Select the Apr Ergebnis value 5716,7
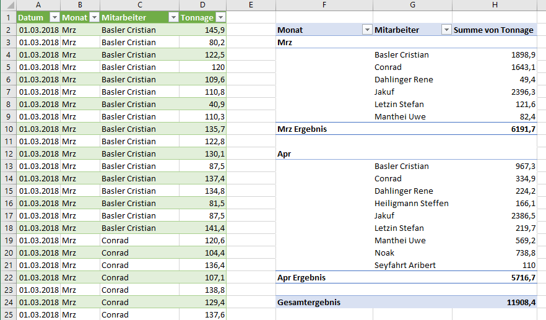Viewport: 546px width, 320px height. click(x=495, y=277)
